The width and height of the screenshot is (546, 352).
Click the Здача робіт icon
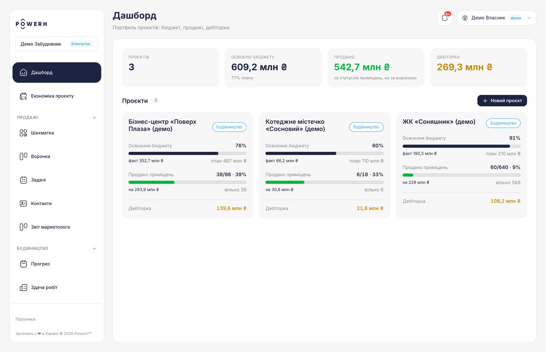[24, 287]
